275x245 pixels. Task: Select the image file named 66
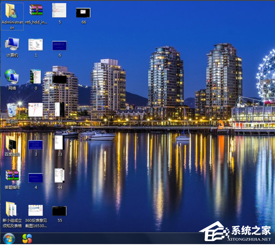coord(83,13)
